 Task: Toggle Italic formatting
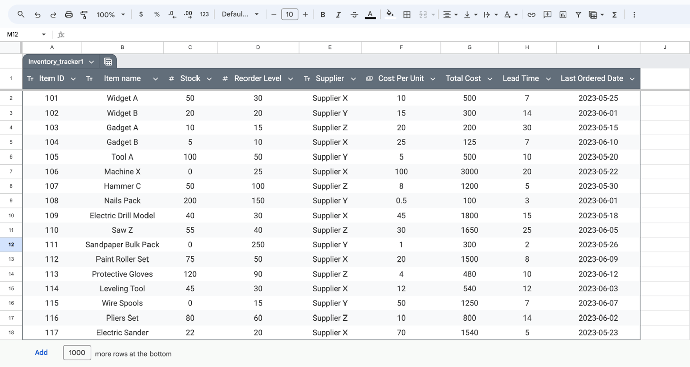pyautogui.click(x=338, y=15)
